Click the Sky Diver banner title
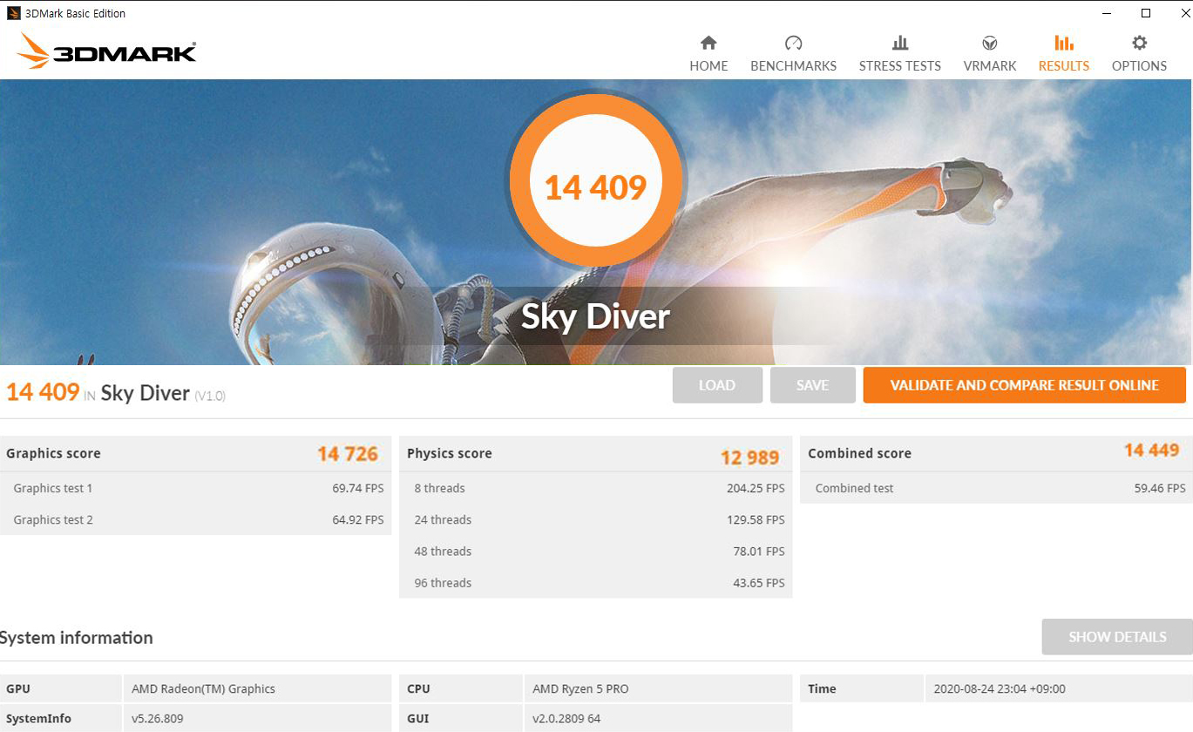 point(596,316)
